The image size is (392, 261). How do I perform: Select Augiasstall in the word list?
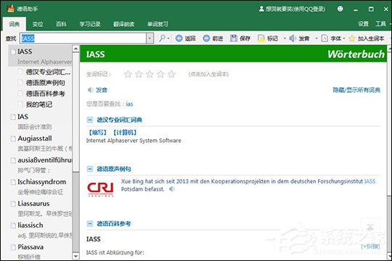[x=35, y=138]
